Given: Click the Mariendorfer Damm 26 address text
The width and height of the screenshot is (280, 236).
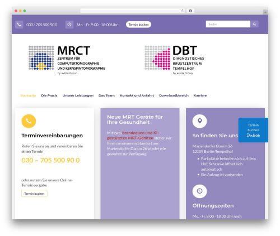Looking at the screenshot, I should pyautogui.click(x=212, y=146).
